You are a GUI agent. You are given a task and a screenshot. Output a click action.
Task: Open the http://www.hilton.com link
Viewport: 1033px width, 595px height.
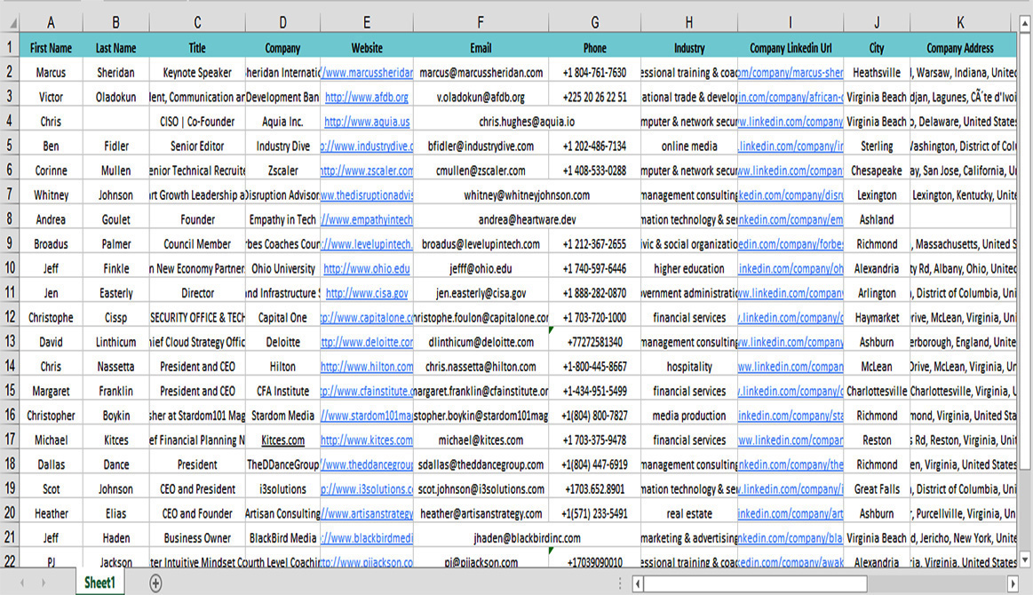pyautogui.click(x=367, y=367)
